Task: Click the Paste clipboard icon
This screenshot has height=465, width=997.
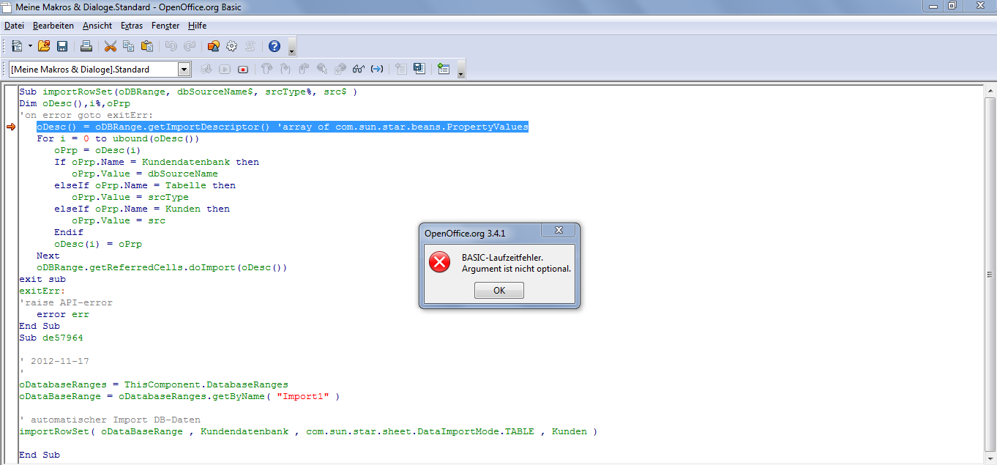Action: pos(146,46)
